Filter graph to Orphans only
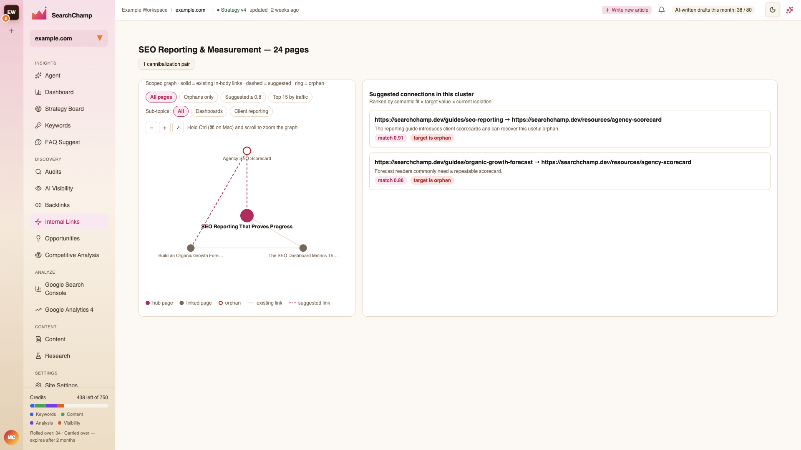Viewport: 801px width, 450px height. pyautogui.click(x=199, y=97)
